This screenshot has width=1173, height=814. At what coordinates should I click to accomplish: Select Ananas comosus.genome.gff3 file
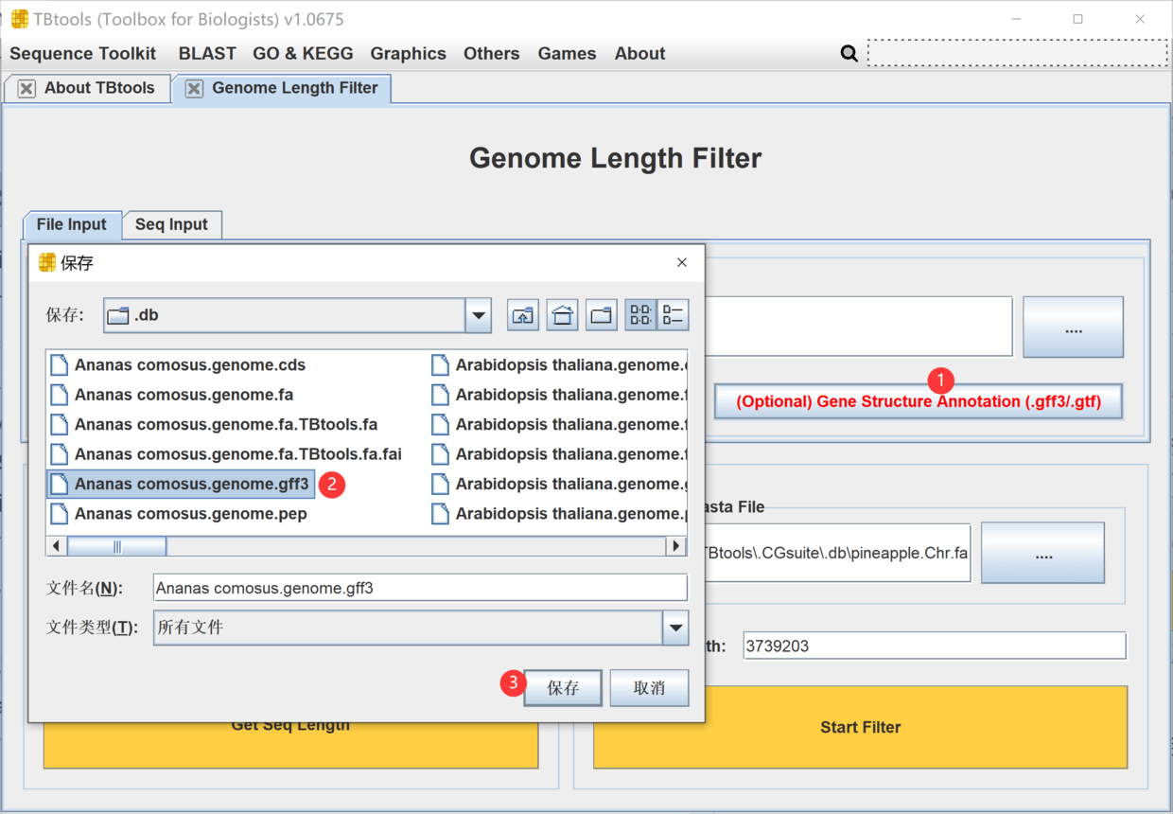(x=181, y=485)
